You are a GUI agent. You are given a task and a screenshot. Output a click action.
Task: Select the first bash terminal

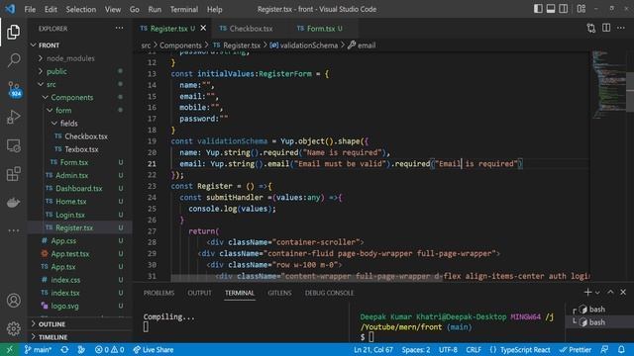(597, 310)
